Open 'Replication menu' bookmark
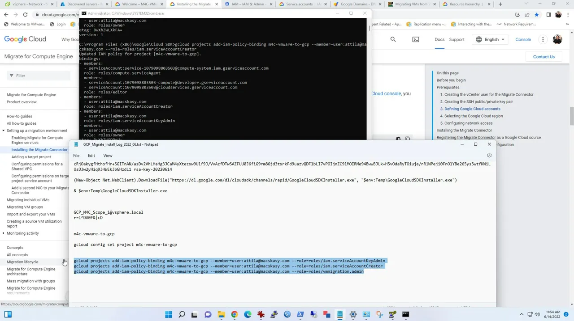Screen dimensions: 574x321 click(x=426, y=24)
